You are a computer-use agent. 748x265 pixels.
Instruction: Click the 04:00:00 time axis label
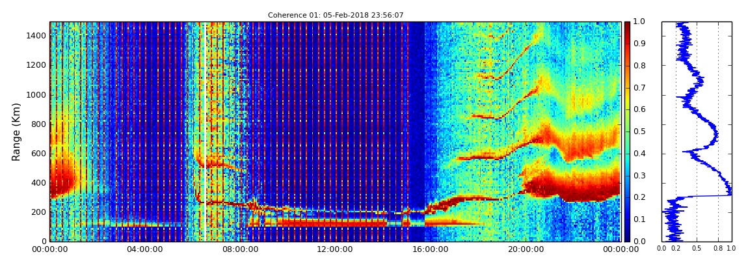coord(145,249)
